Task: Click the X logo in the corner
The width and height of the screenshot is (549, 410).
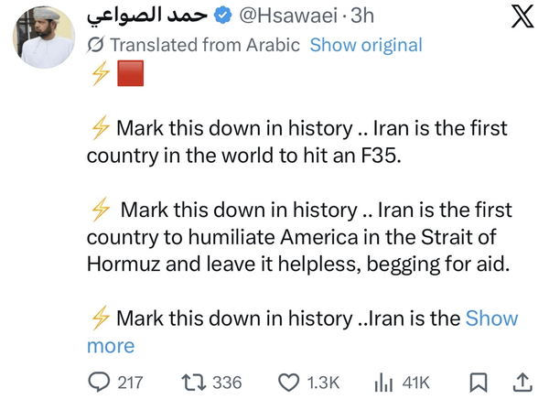Action: click(x=521, y=18)
